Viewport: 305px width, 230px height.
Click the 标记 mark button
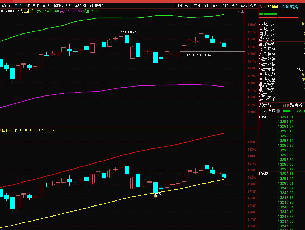coord(234,6)
